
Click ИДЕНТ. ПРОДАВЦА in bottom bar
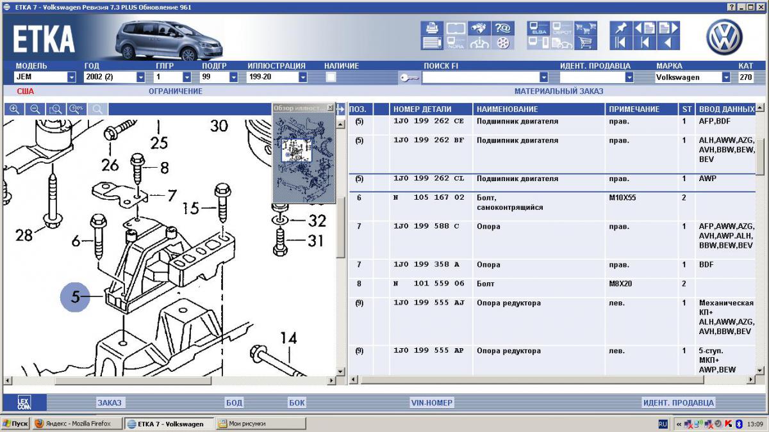click(x=678, y=403)
